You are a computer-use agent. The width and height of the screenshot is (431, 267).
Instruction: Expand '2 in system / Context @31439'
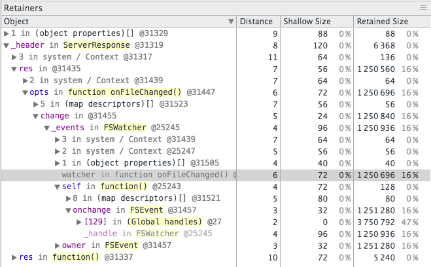26,81
